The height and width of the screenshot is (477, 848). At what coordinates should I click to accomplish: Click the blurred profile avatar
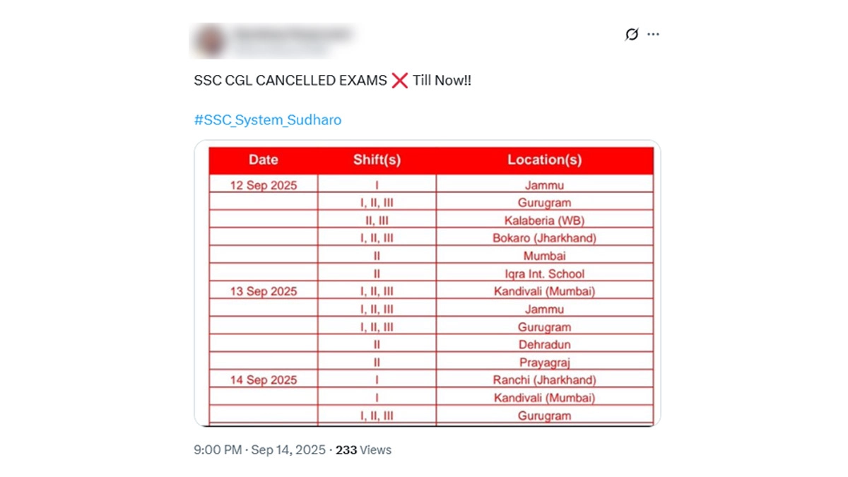[209, 41]
